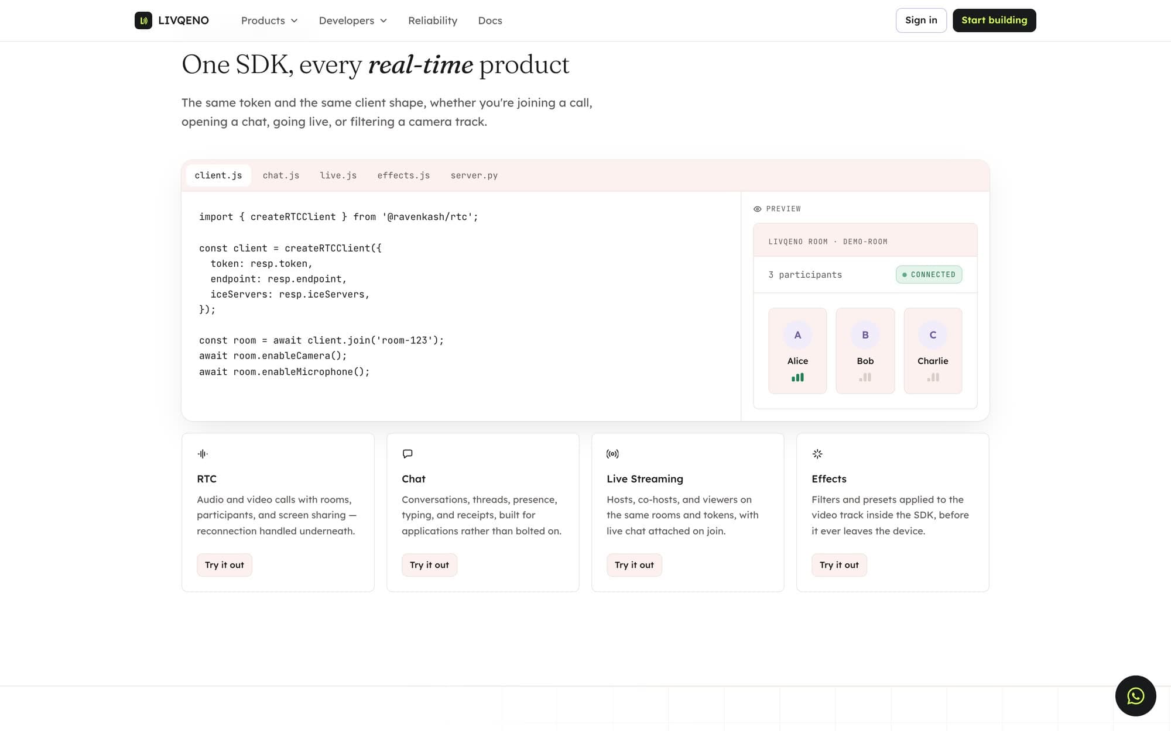Click the RTC waveform icon
Image resolution: width=1171 pixels, height=731 pixels.
click(203, 454)
